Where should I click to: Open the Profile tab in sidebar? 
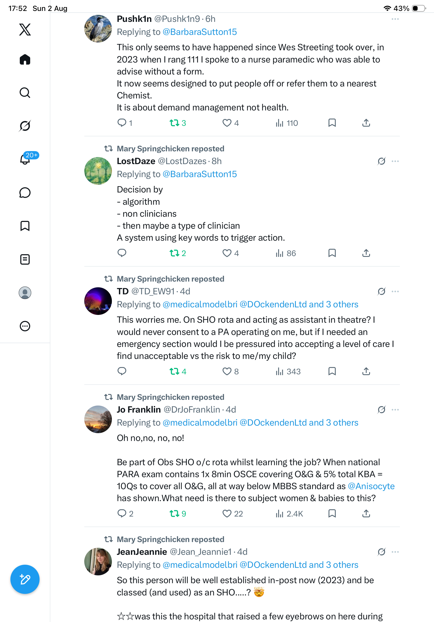pos(25,293)
